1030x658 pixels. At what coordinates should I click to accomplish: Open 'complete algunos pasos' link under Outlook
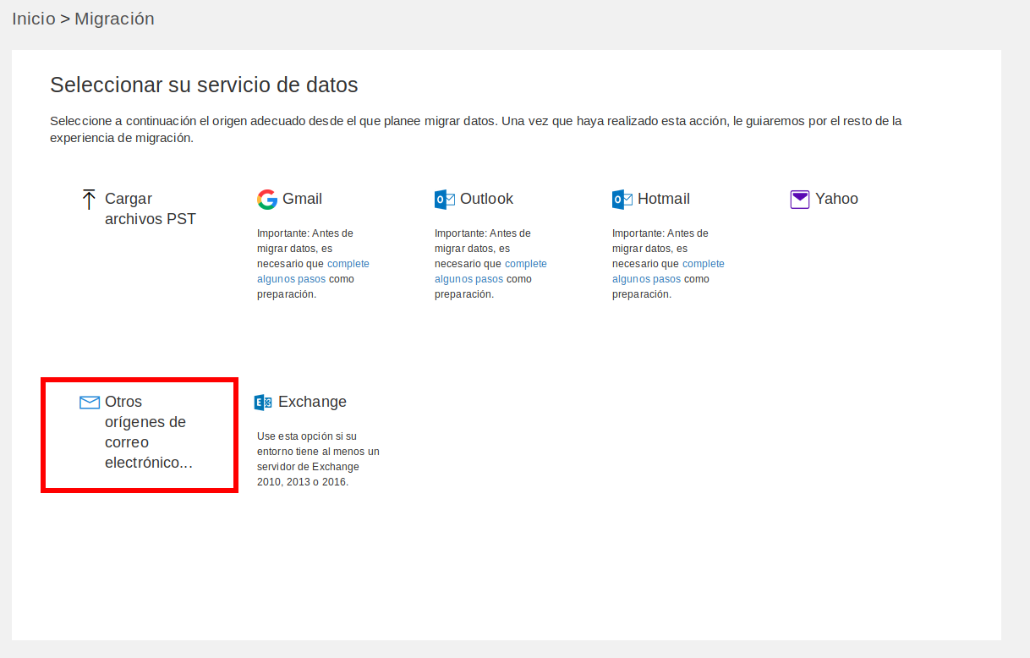(490, 271)
